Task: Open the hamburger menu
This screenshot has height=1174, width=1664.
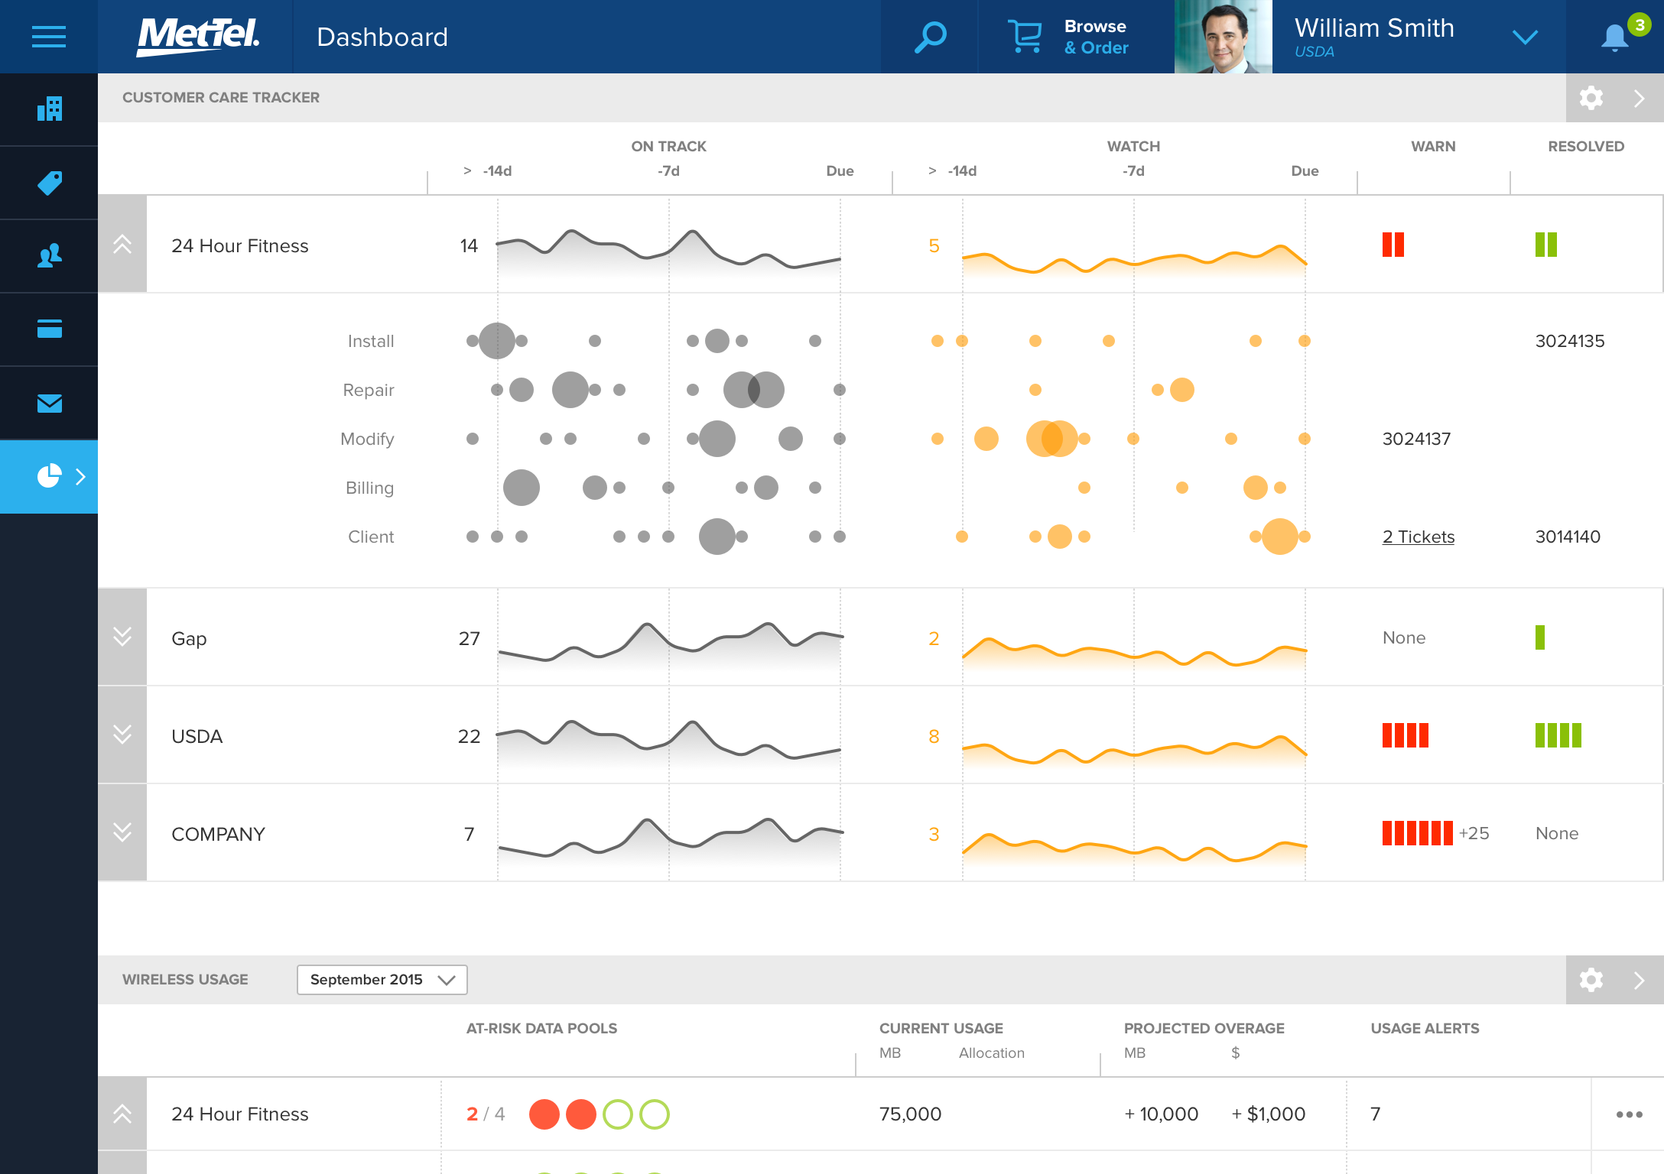Action: [x=49, y=37]
